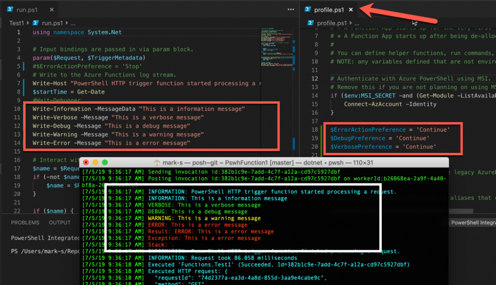The height and width of the screenshot is (285, 496).
Task: Click the home folder icon in terminal title
Action: [x=156, y=163]
